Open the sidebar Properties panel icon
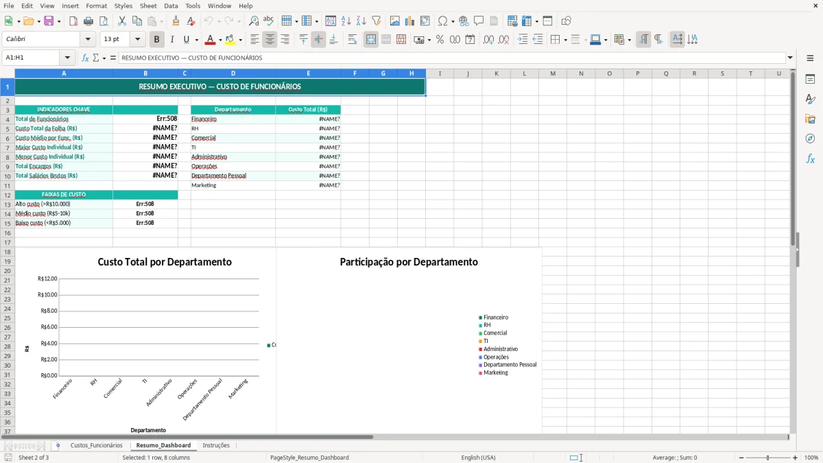The width and height of the screenshot is (823, 463). click(810, 80)
